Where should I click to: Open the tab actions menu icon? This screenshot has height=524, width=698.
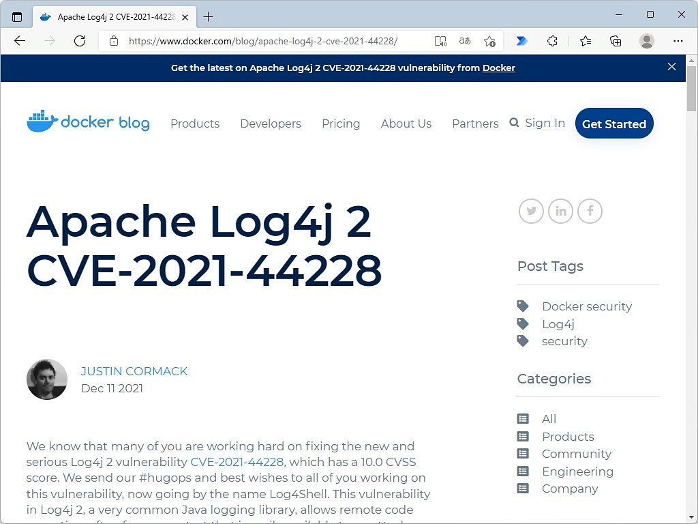(x=17, y=17)
